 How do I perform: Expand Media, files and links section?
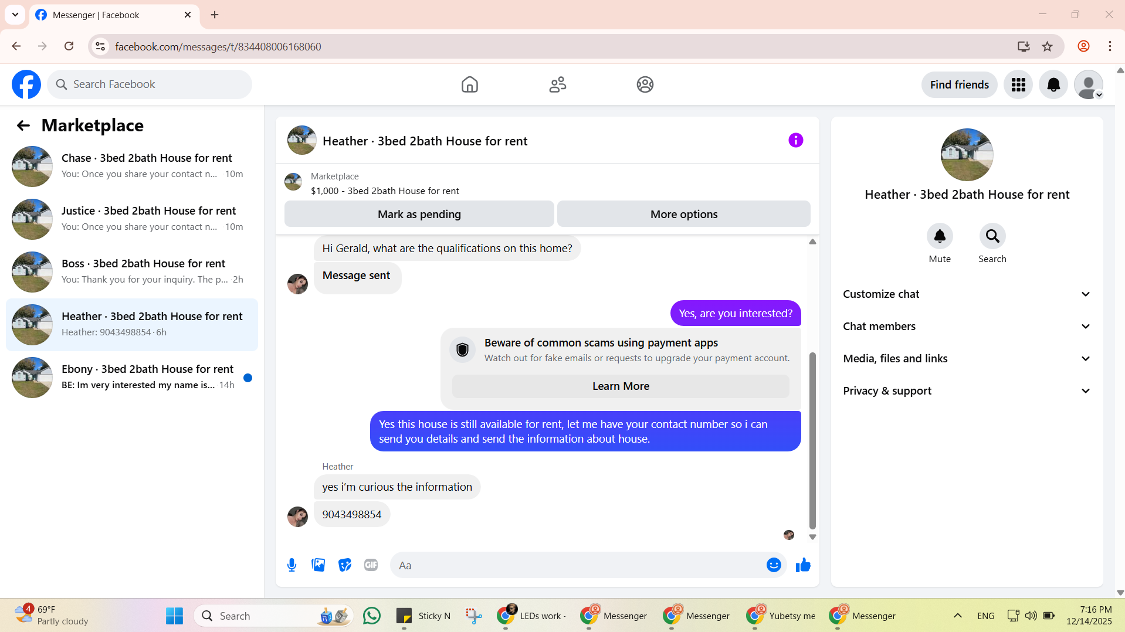967,359
